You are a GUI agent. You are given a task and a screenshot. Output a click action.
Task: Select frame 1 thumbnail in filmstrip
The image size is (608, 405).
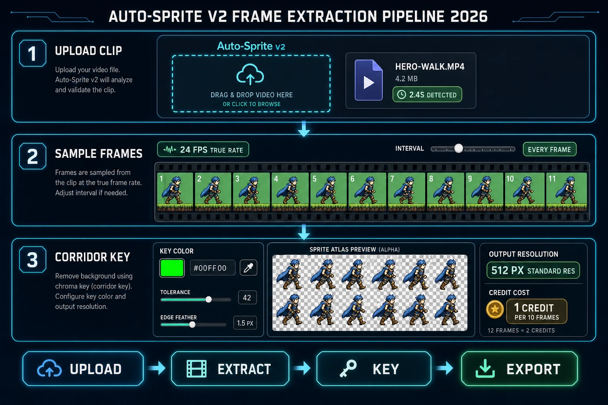coord(175,192)
